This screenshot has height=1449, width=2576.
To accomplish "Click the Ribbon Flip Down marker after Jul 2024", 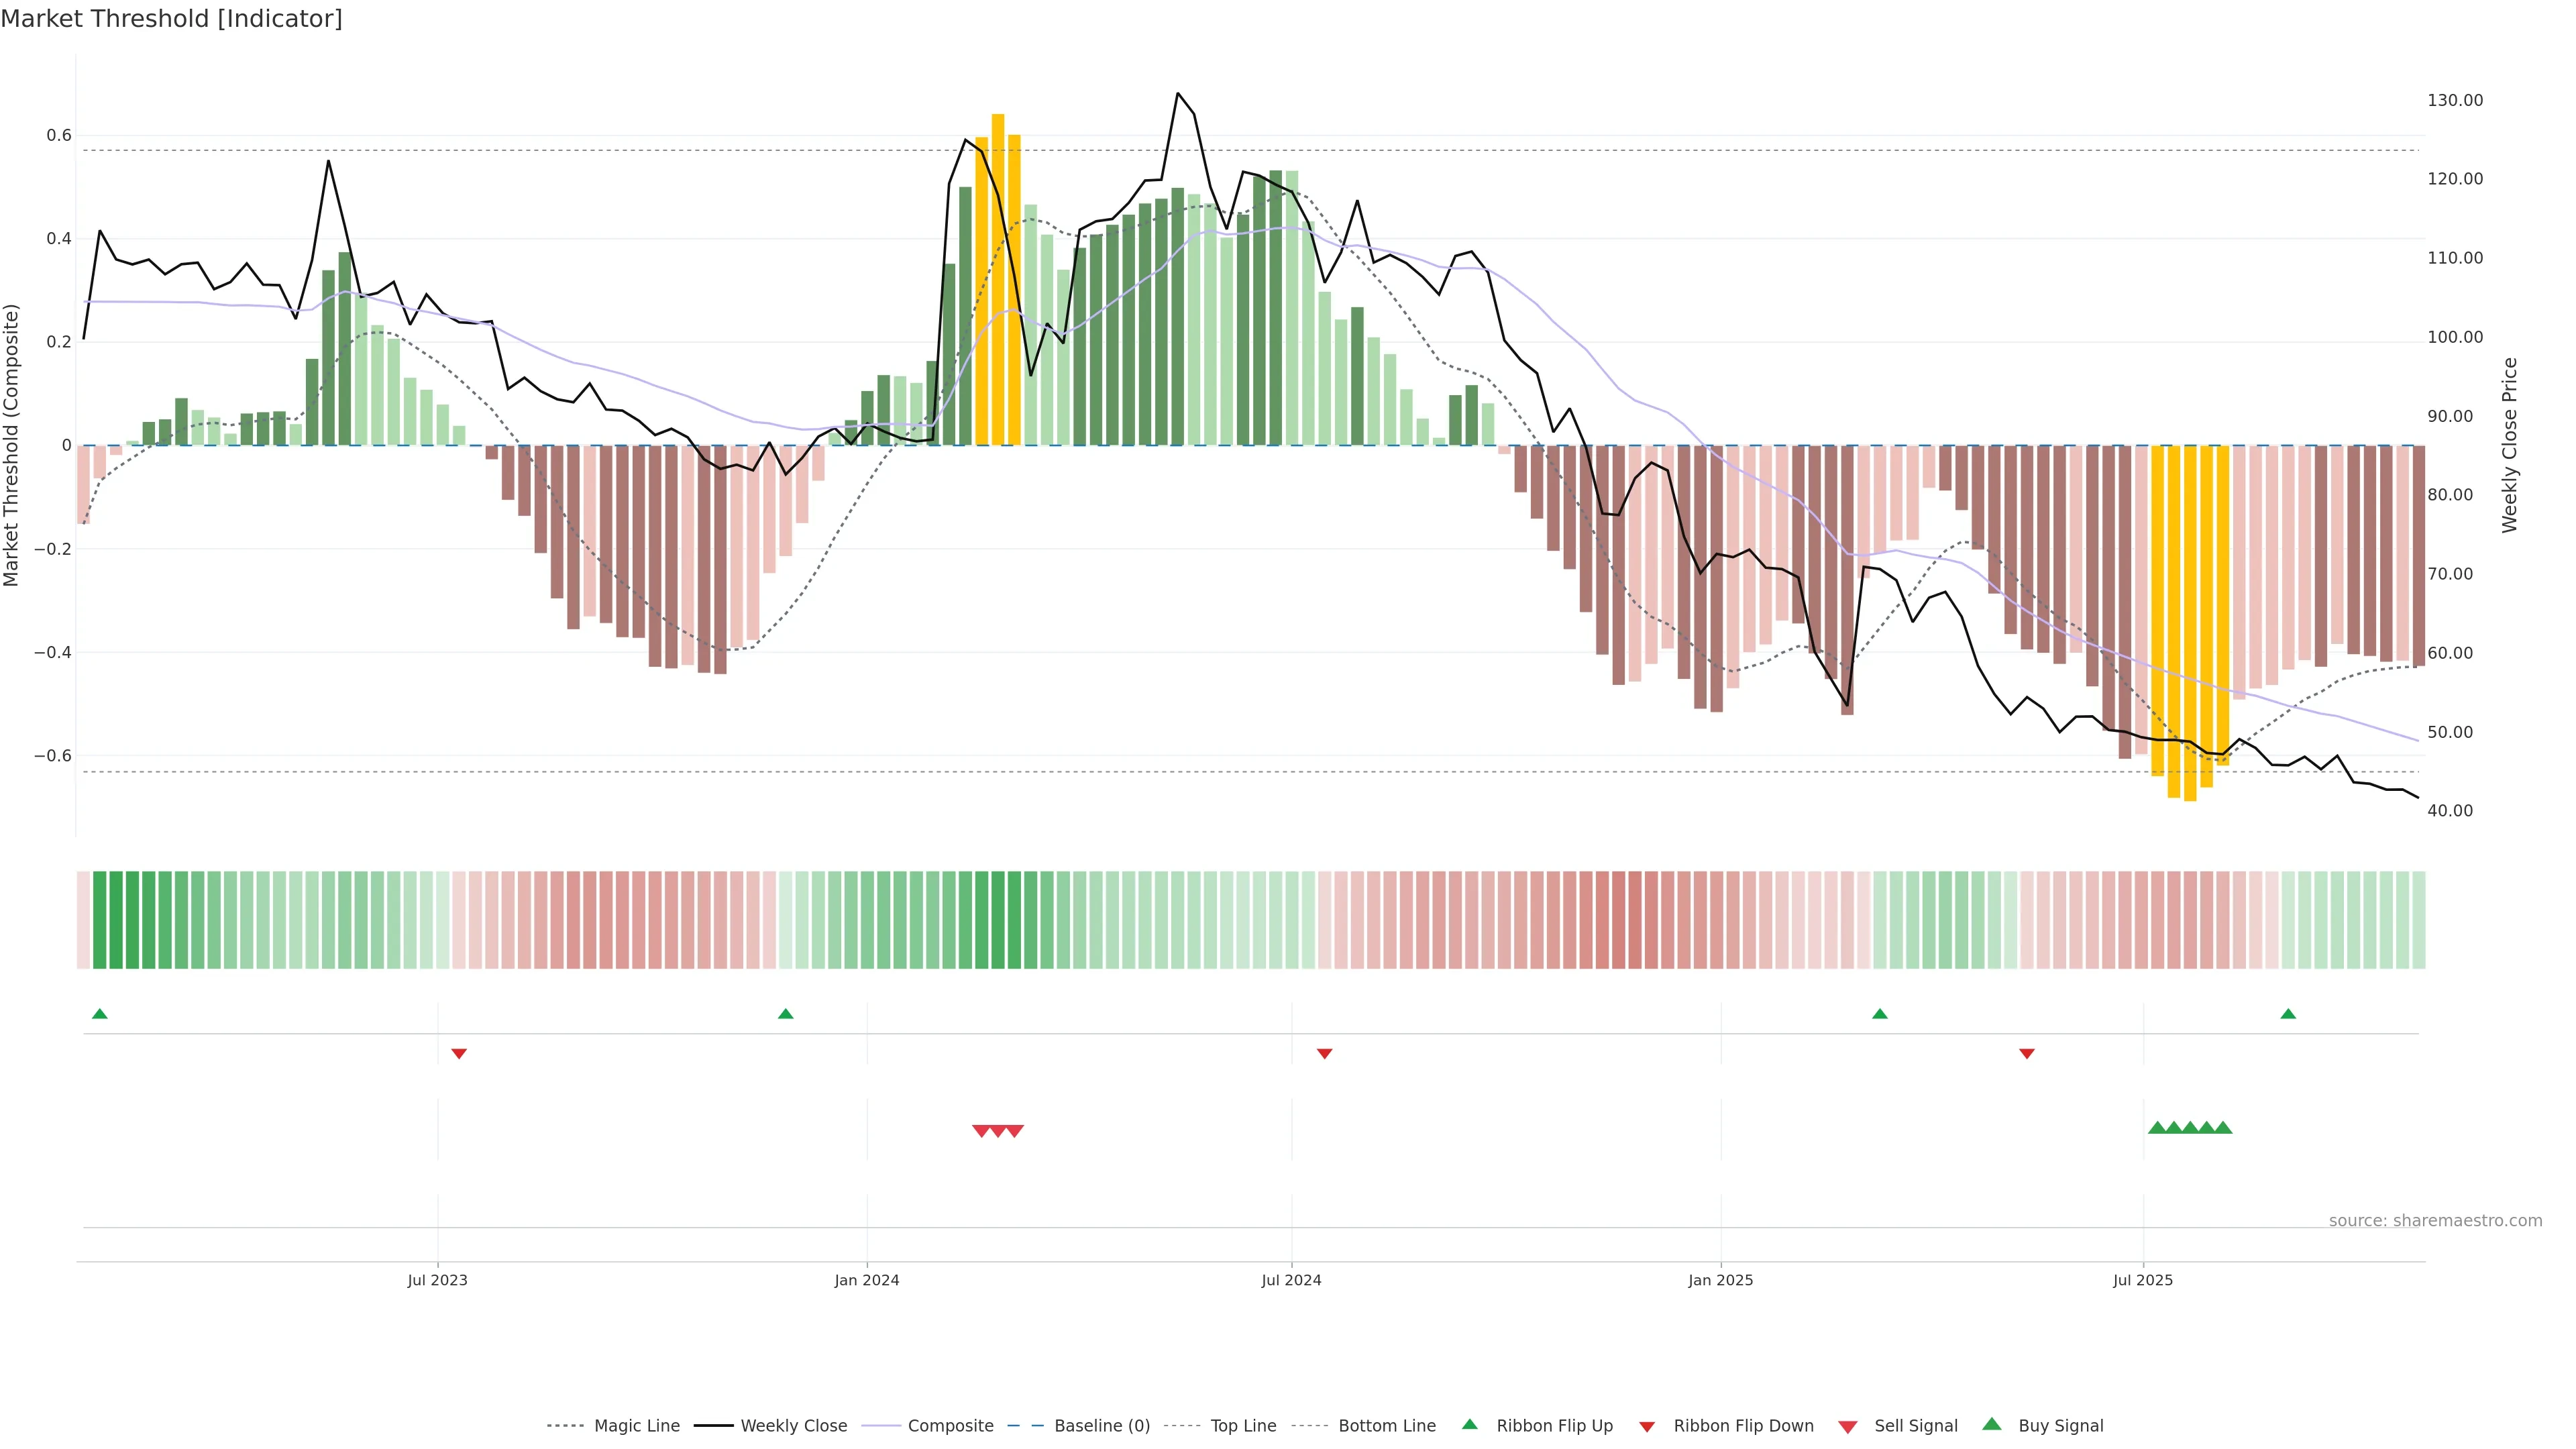I will pyautogui.click(x=1324, y=1053).
